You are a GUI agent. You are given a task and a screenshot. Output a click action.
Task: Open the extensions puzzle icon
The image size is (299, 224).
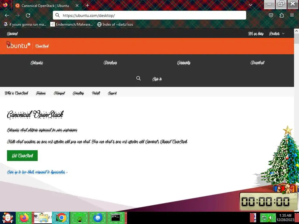(281, 15)
